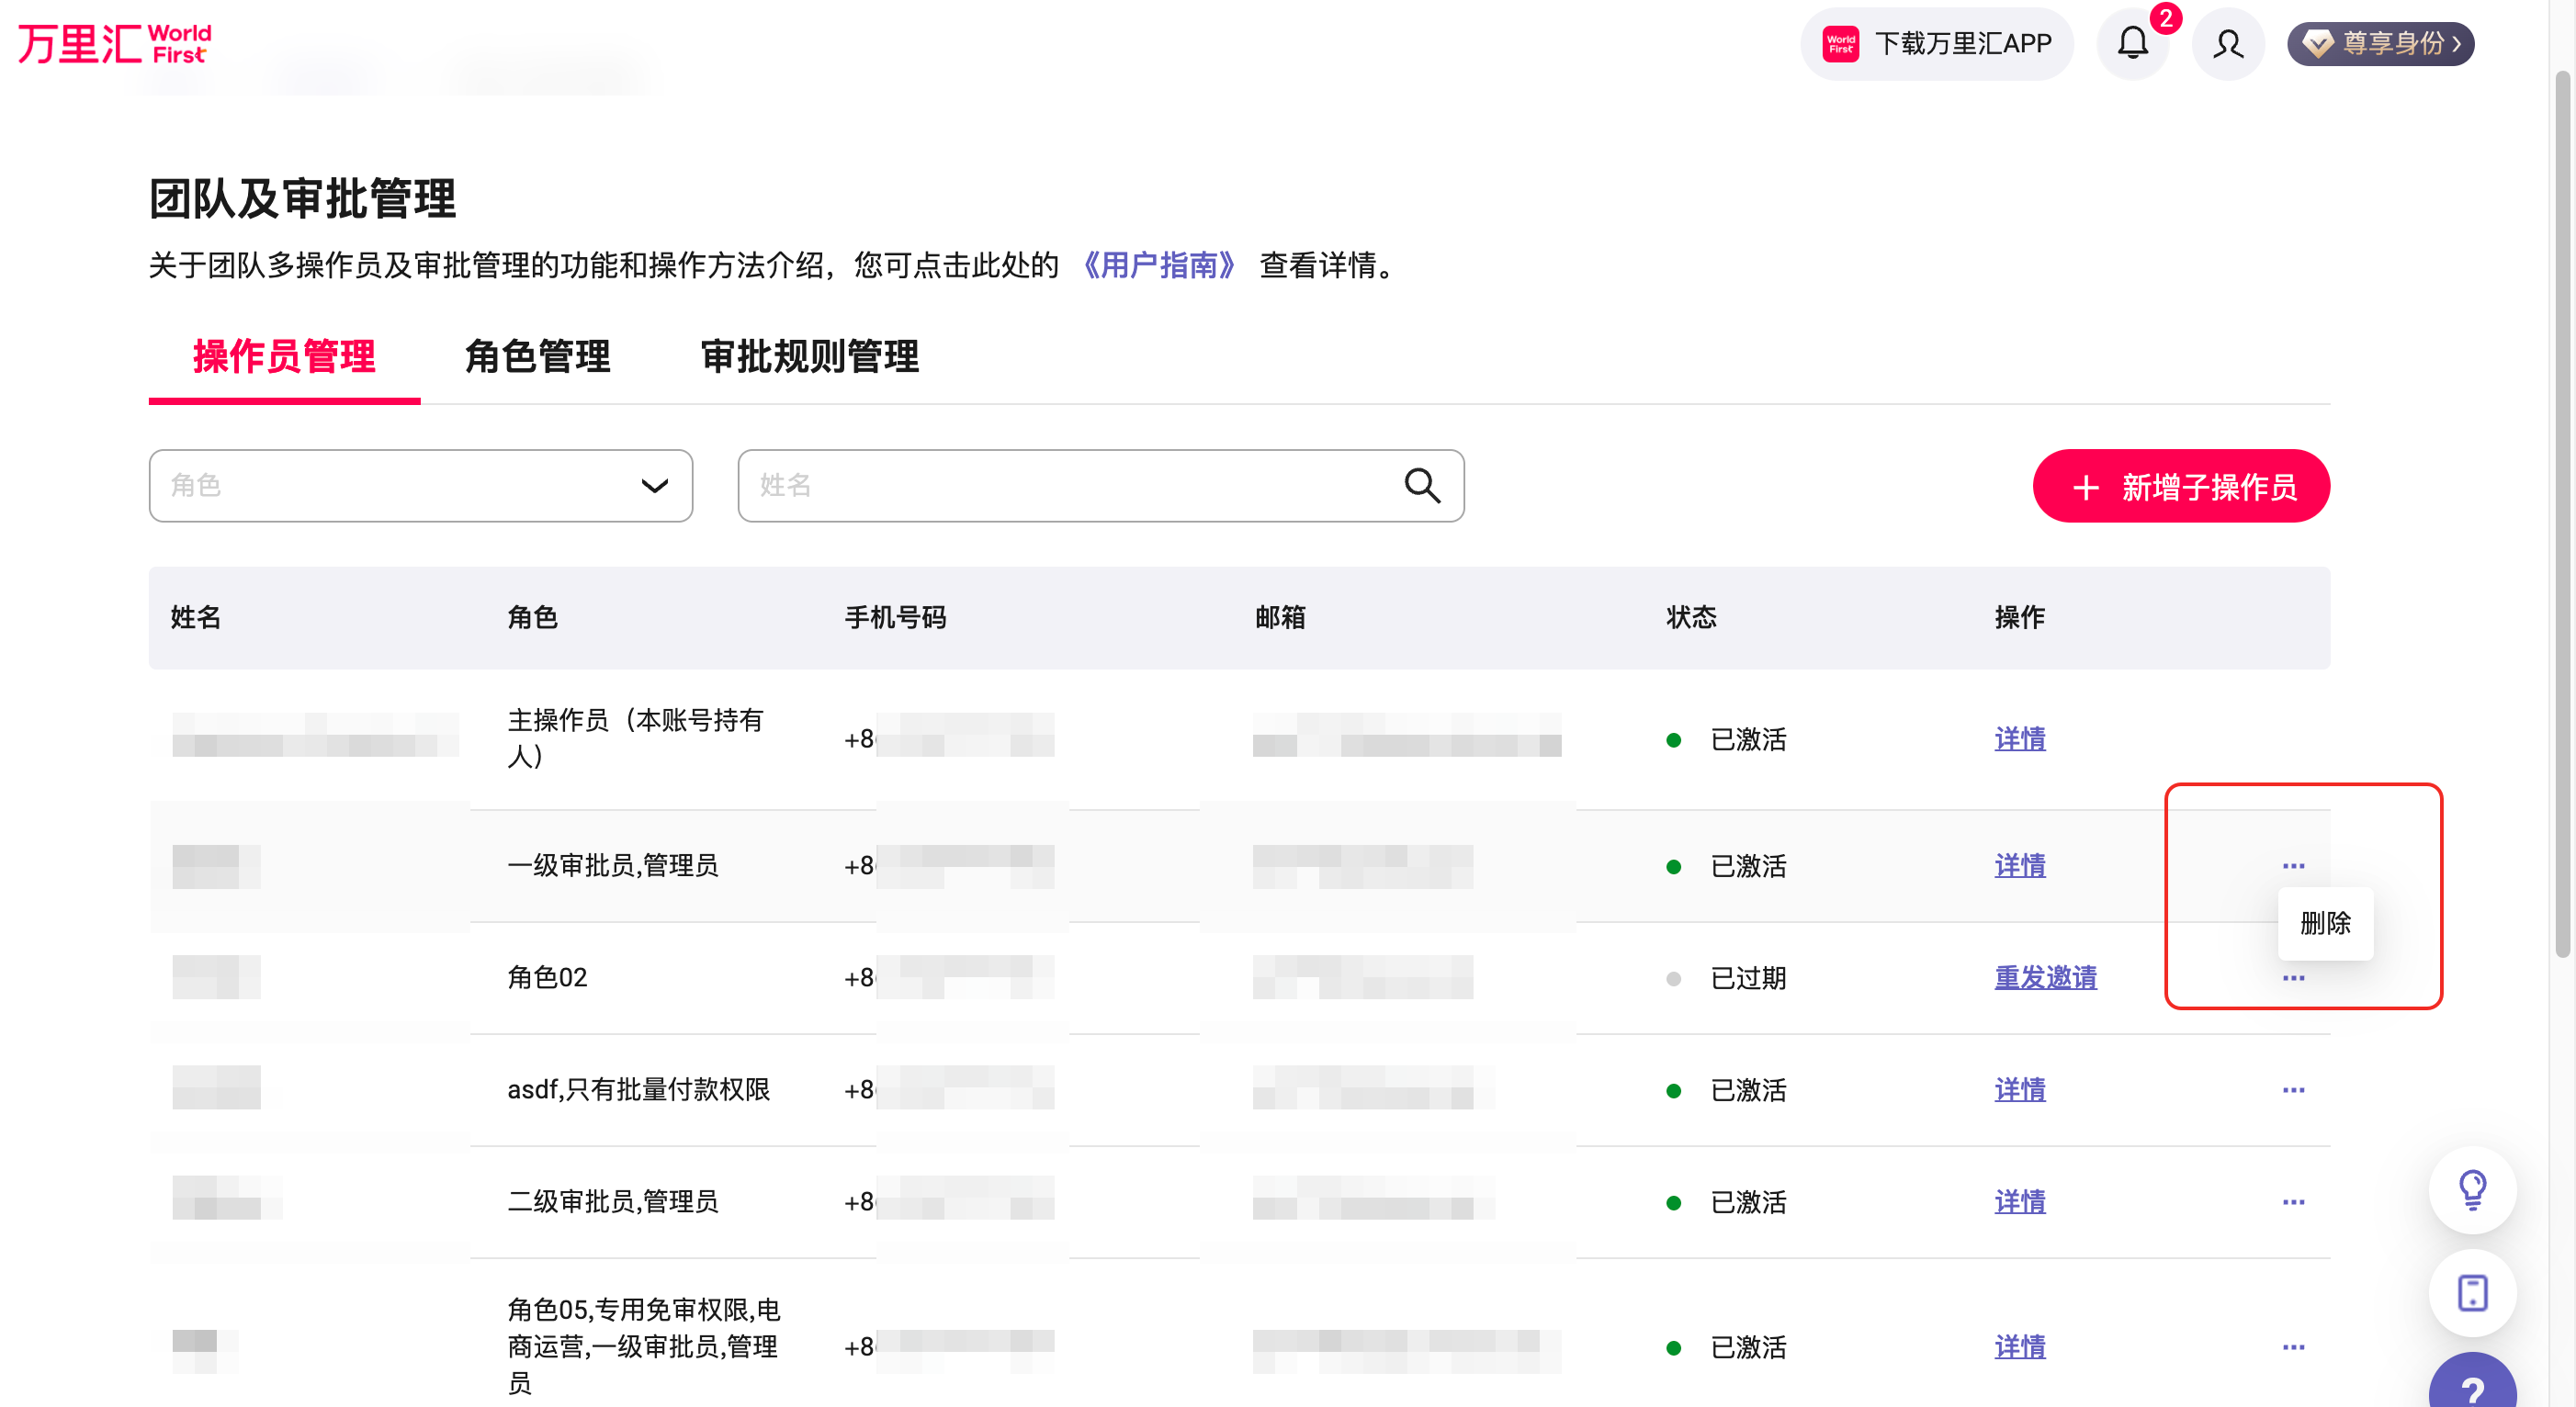
Task: Open the 用户指南 user guide link
Action: [x=1162, y=266]
